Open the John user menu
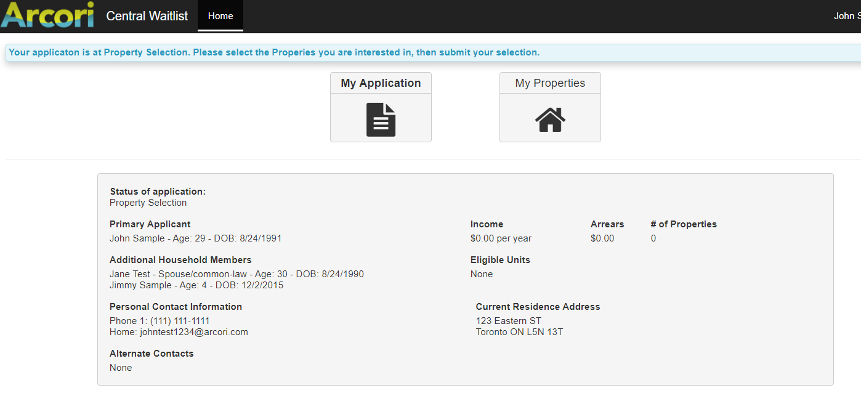Screen dimensions: 861x393 click(x=847, y=16)
